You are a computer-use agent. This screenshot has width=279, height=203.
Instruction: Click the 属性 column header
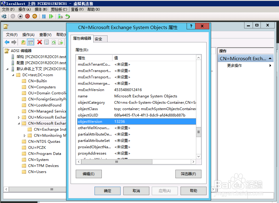coord(94,58)
